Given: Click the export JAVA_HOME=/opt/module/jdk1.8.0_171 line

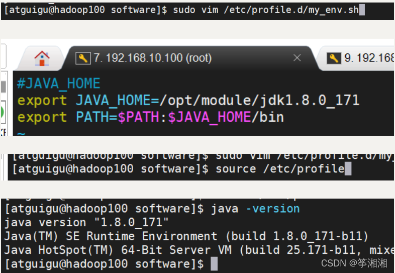Looking at the screenshot, I should pyautogui.click(x=188, y=101).
